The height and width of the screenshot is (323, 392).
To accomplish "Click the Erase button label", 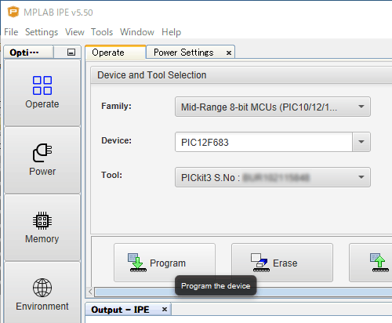I will [285, 263].
